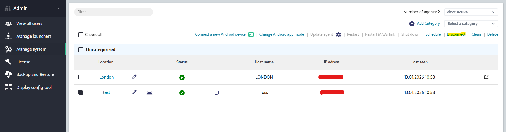Click the Disconnect link
506x132 pixels.
click(x=456, y=34)
